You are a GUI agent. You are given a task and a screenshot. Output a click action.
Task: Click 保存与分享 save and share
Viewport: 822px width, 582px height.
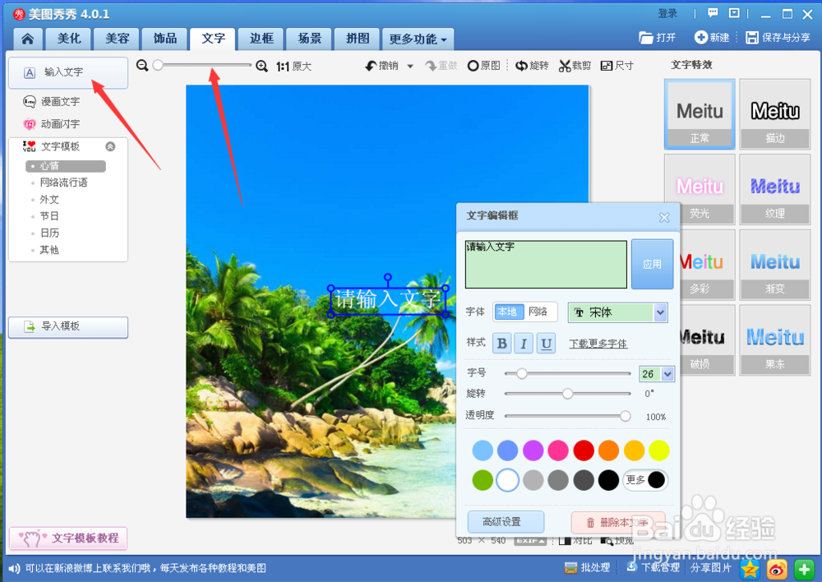pyautogui.click(x=778, y=37)
